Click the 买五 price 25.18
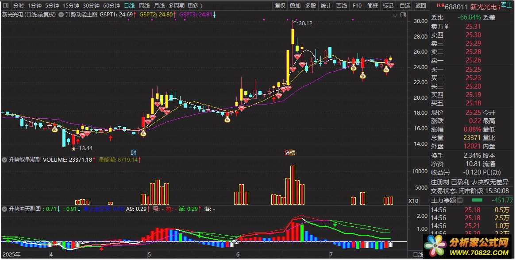This screenshot has width=516, height=260. [473, 103]
